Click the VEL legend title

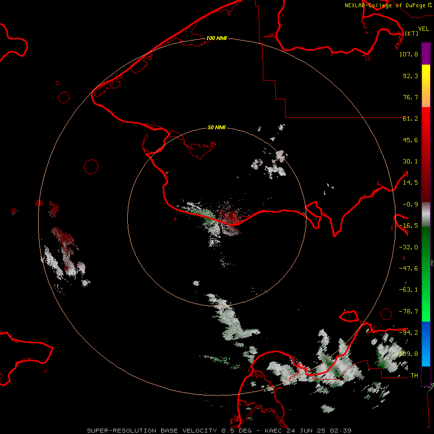[x=424, y=29]
